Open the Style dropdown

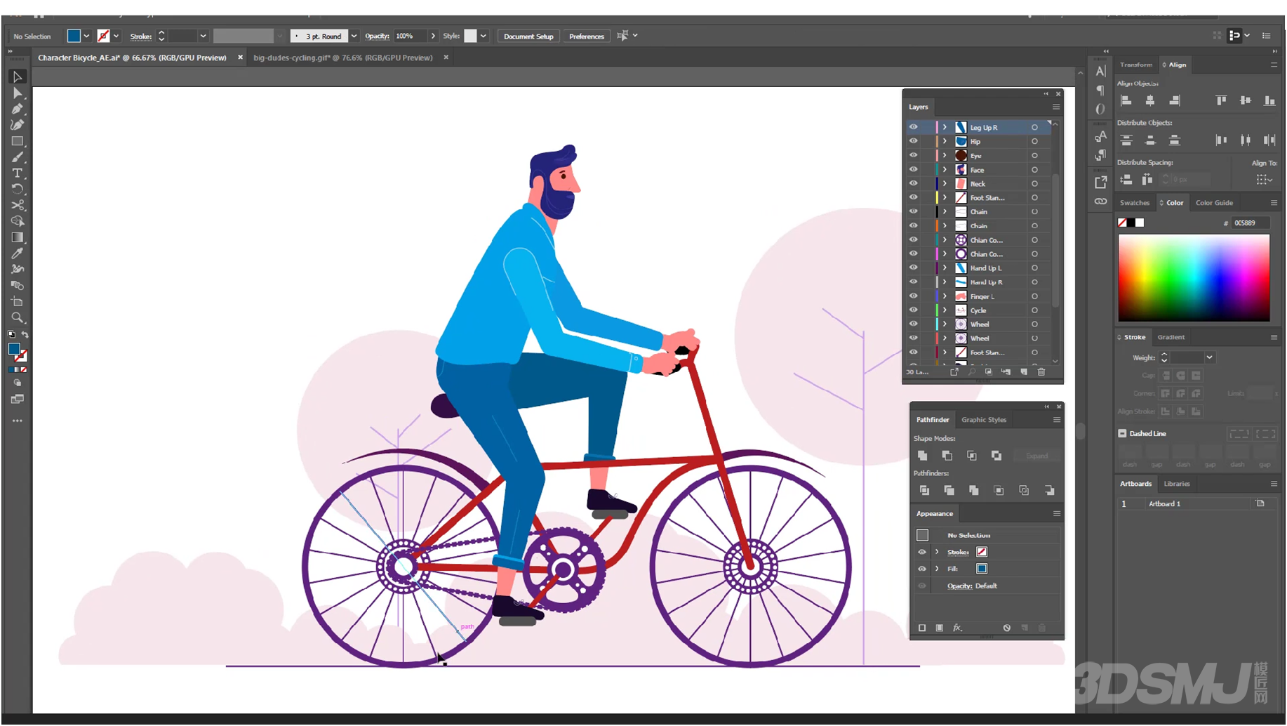tap(483, 36)
